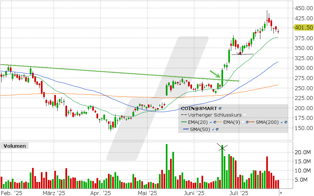Click the Vorheriger Schlusskurs legend text
This screenshot has height=196, width=314.
[215, 115]
